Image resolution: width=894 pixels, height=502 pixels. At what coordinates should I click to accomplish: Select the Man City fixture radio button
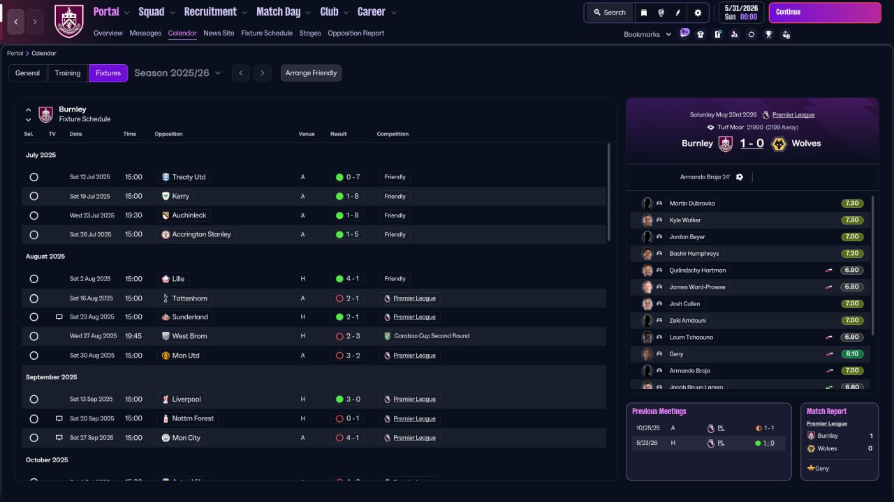34,438
